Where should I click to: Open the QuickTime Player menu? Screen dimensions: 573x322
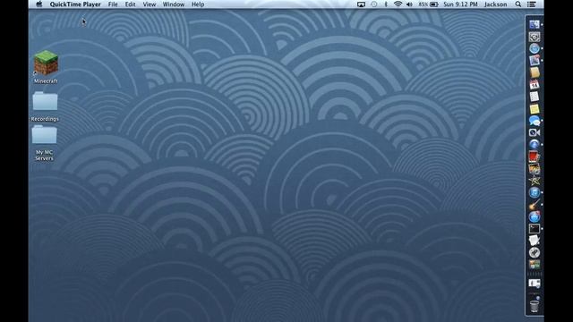(75, 4)
